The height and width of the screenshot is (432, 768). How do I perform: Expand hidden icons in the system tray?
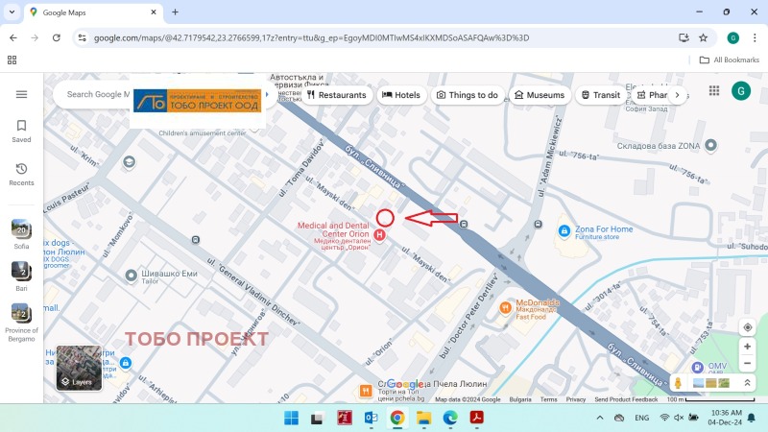600,418
